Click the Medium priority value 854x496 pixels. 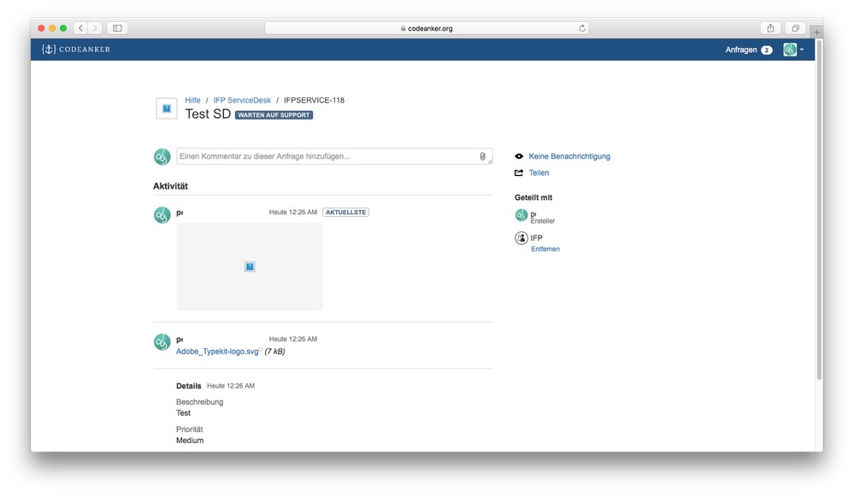pyautogui.click(x=190, y=441)
